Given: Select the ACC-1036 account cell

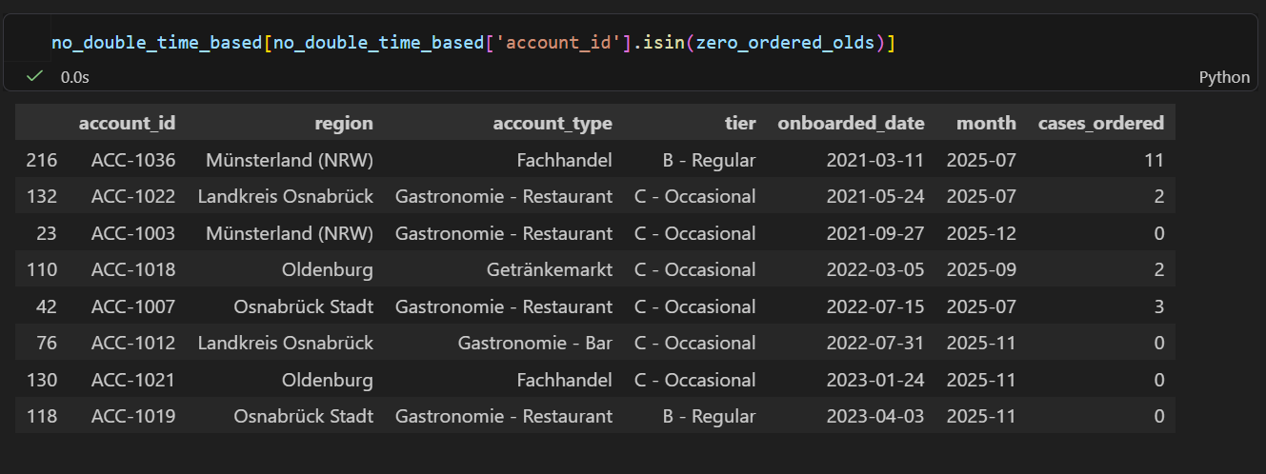Looking at the screenshot, I should pyautogui.click(x=133, y=160).
